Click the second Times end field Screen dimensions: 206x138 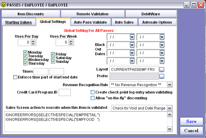tap(57, 71)
